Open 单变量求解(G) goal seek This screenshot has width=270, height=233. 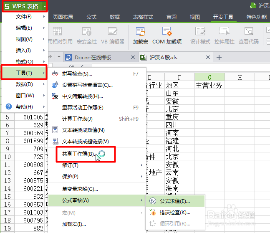pyautogui.click(x=97, y=189)
